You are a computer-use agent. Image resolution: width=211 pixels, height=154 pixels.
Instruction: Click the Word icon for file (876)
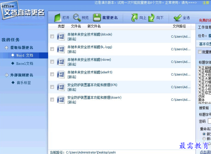pos(61,87)
